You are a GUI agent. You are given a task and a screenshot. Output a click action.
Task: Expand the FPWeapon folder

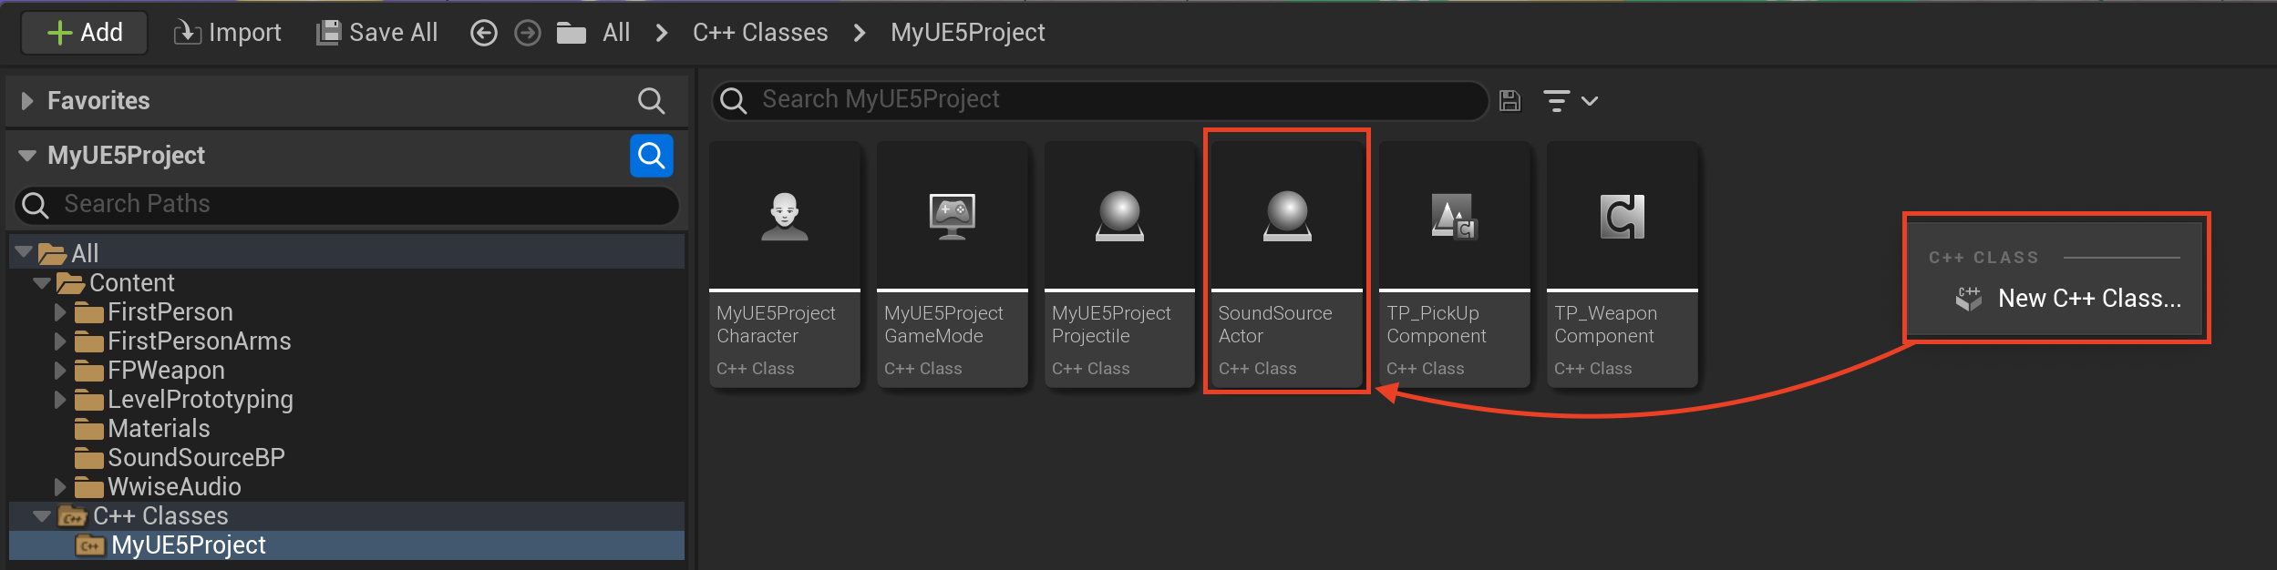tap(60, 371)
